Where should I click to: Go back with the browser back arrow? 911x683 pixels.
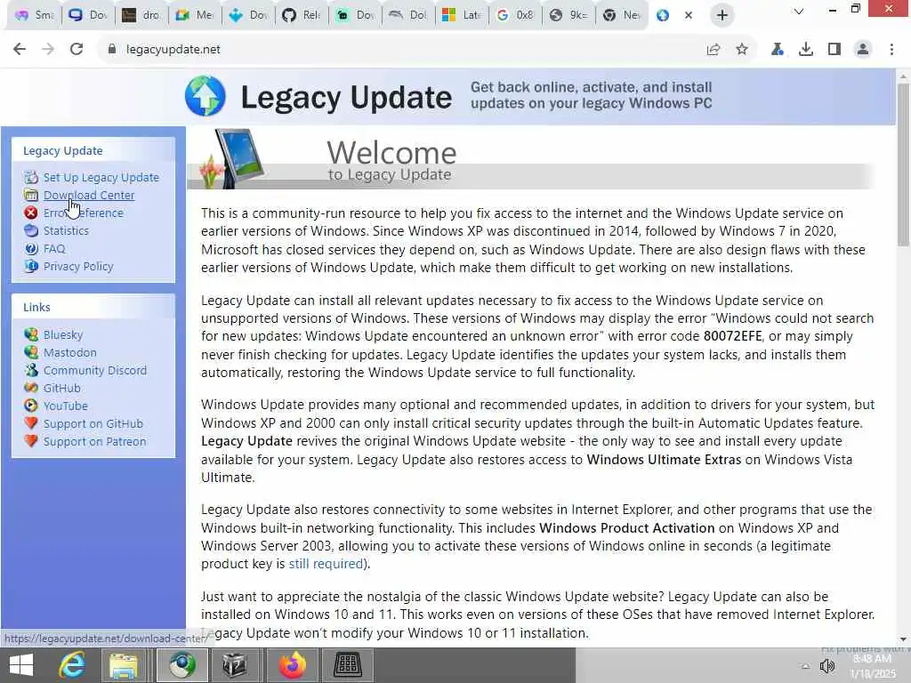point(20,49)
